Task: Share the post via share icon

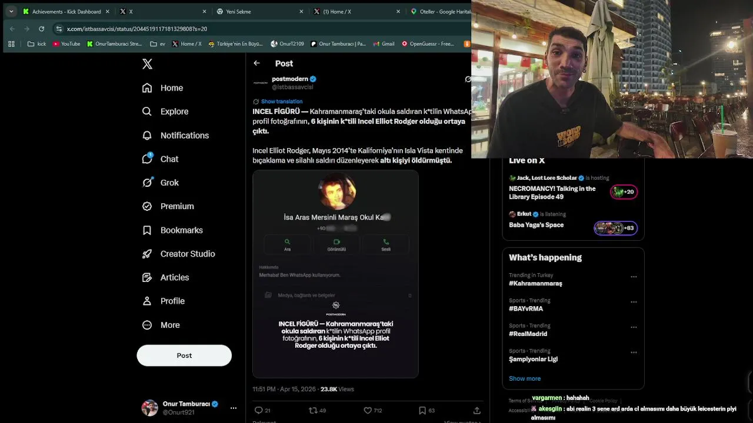Action: (x=477, y=410)
